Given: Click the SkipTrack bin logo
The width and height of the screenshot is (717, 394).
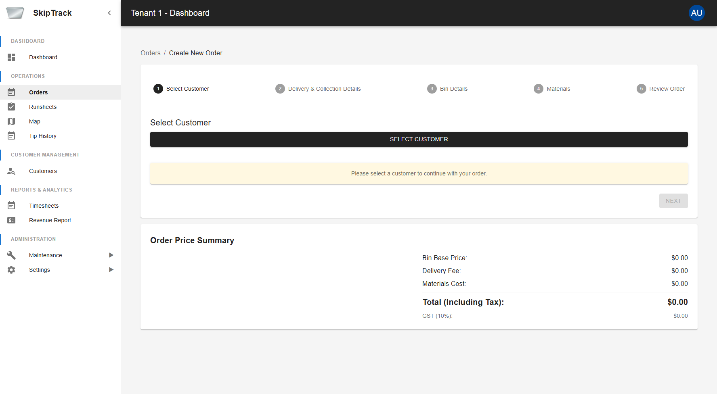Looking at the screenshot, I should pyautogui.click(x=15, y=13).
